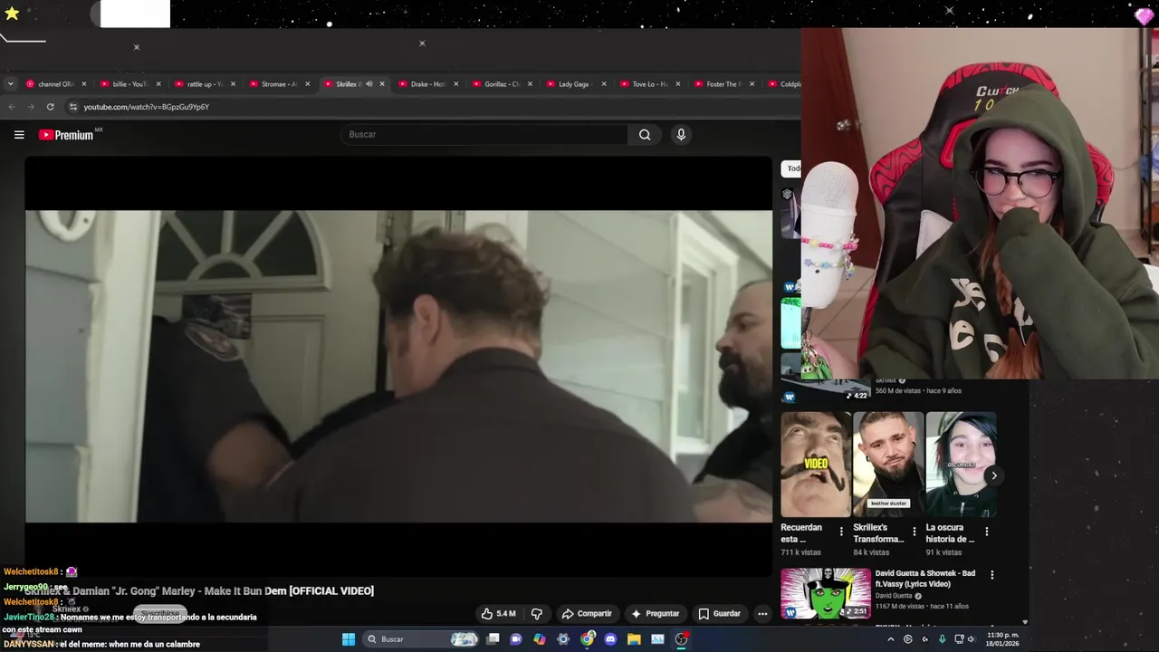Open Google Chrome on the taskbar

click(587, 639)
